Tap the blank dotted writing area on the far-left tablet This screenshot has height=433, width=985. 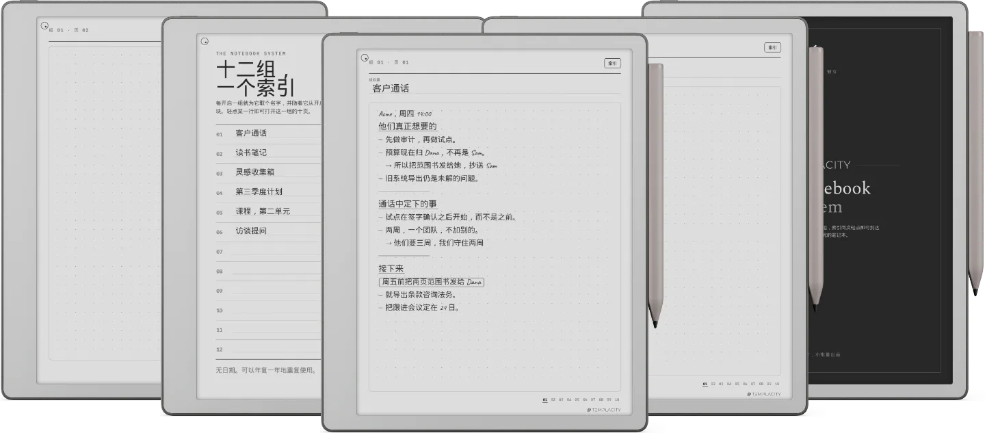pos(106,202)
